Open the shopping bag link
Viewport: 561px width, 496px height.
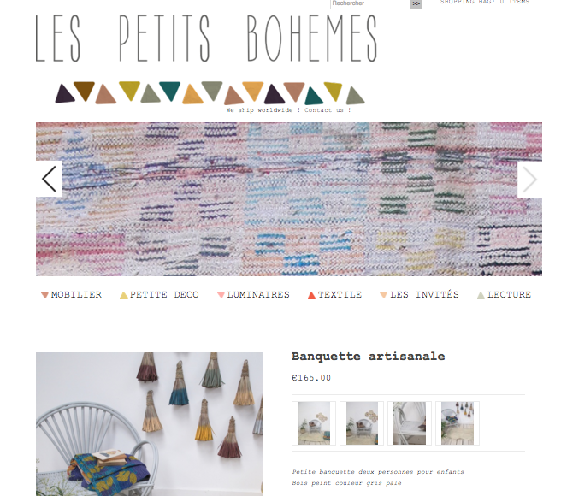[x=484, y=2]
